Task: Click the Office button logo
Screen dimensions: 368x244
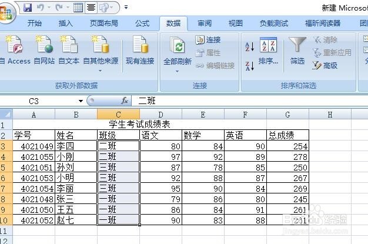Action: [x=6, y=13]
